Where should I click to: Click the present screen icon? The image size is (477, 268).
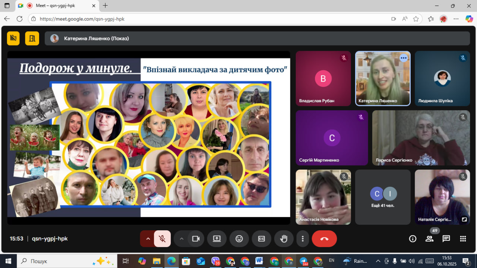click(x=217, y=239)
